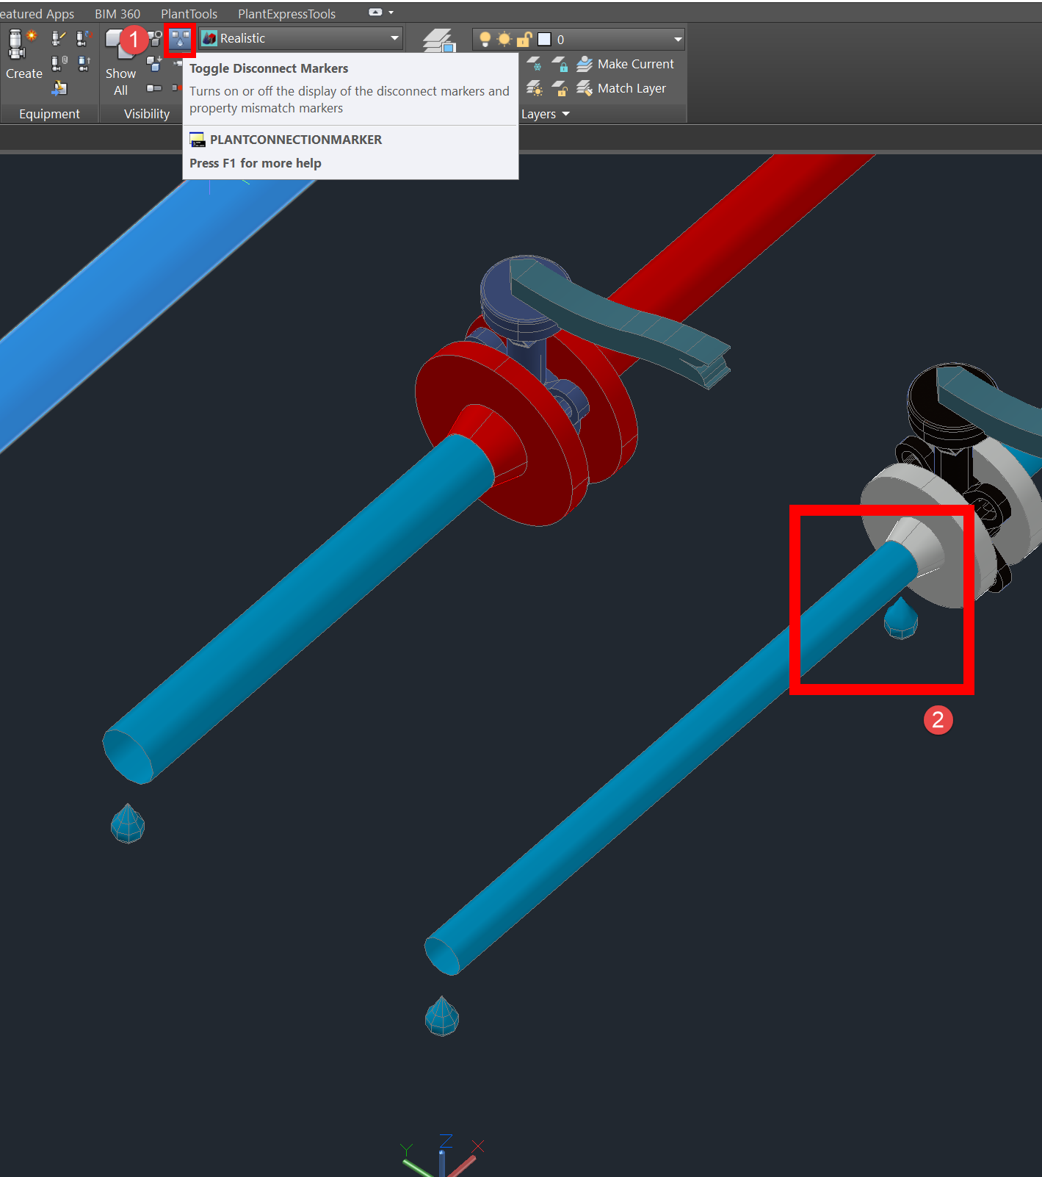Click the layer thaw-all sun icon
Image resolution: width=1042 pixels, height=1177 pixels.
pos(535,88)
